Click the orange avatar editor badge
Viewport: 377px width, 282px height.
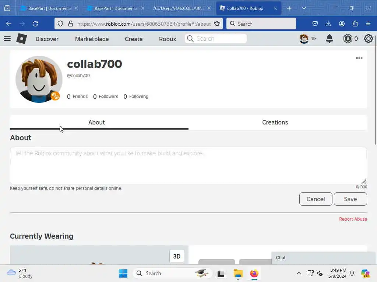[x=55, y=96]
